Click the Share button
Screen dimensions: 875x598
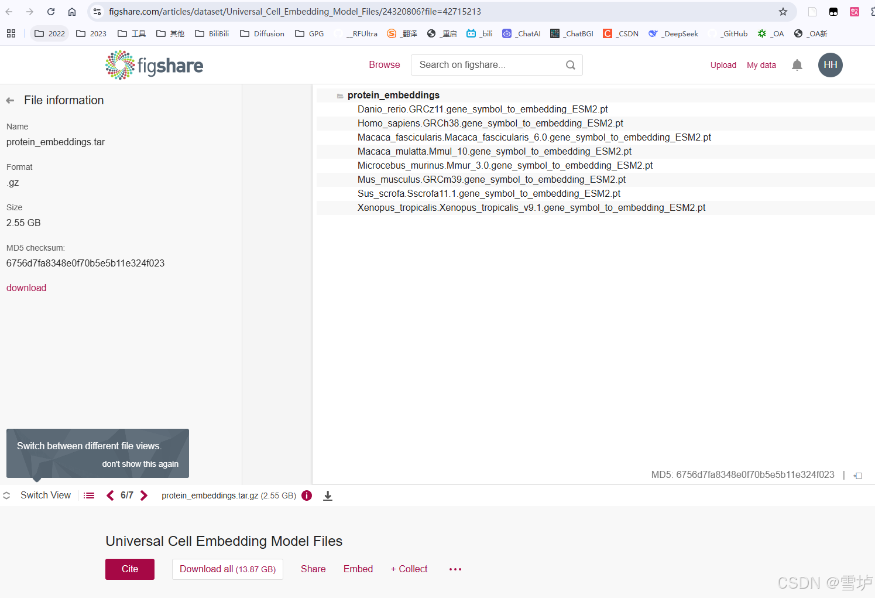tap(313, 569)
